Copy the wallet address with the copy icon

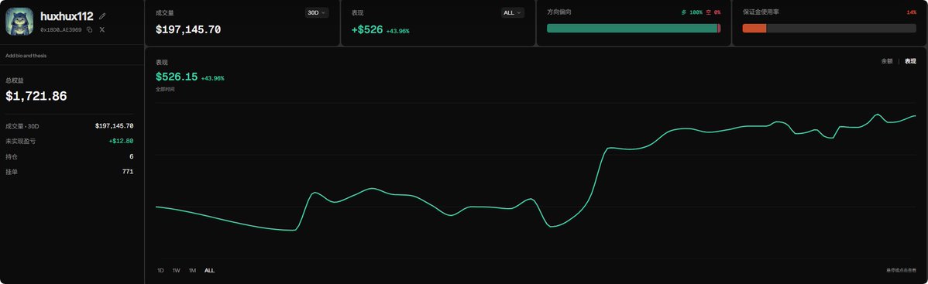[89, 29]
